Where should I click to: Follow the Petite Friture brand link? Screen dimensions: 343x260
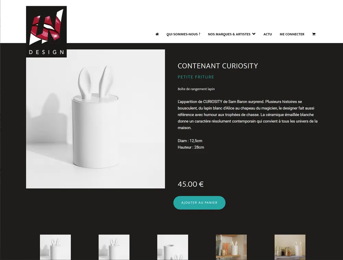[196, 77]
